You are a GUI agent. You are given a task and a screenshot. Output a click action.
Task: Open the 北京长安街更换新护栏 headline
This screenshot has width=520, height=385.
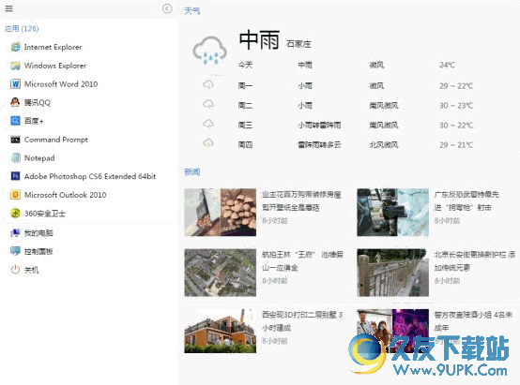point(475,261)
